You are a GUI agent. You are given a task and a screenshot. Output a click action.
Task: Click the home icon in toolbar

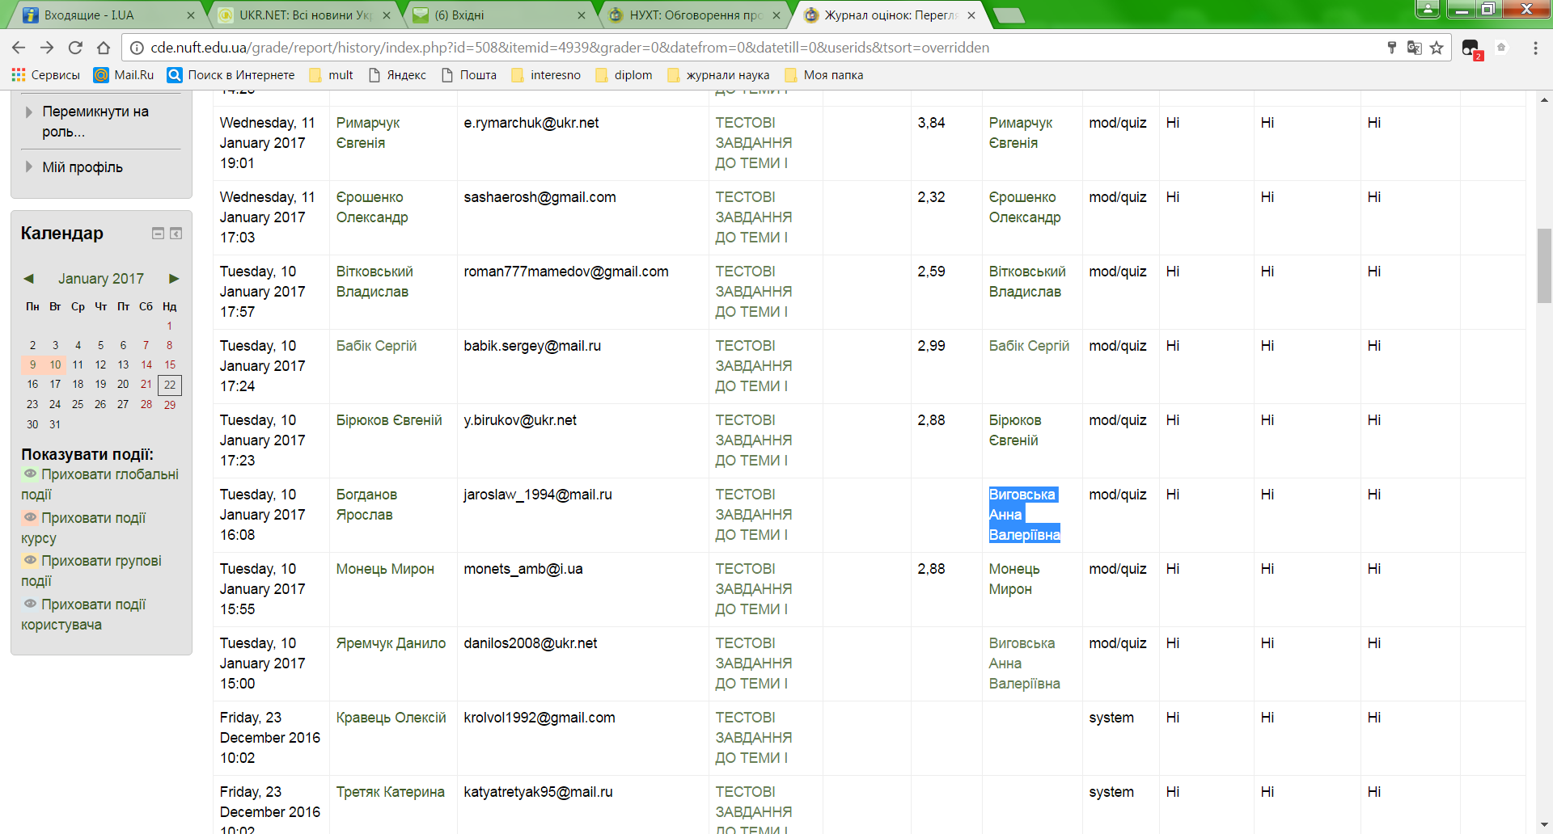tap(104, 48)
